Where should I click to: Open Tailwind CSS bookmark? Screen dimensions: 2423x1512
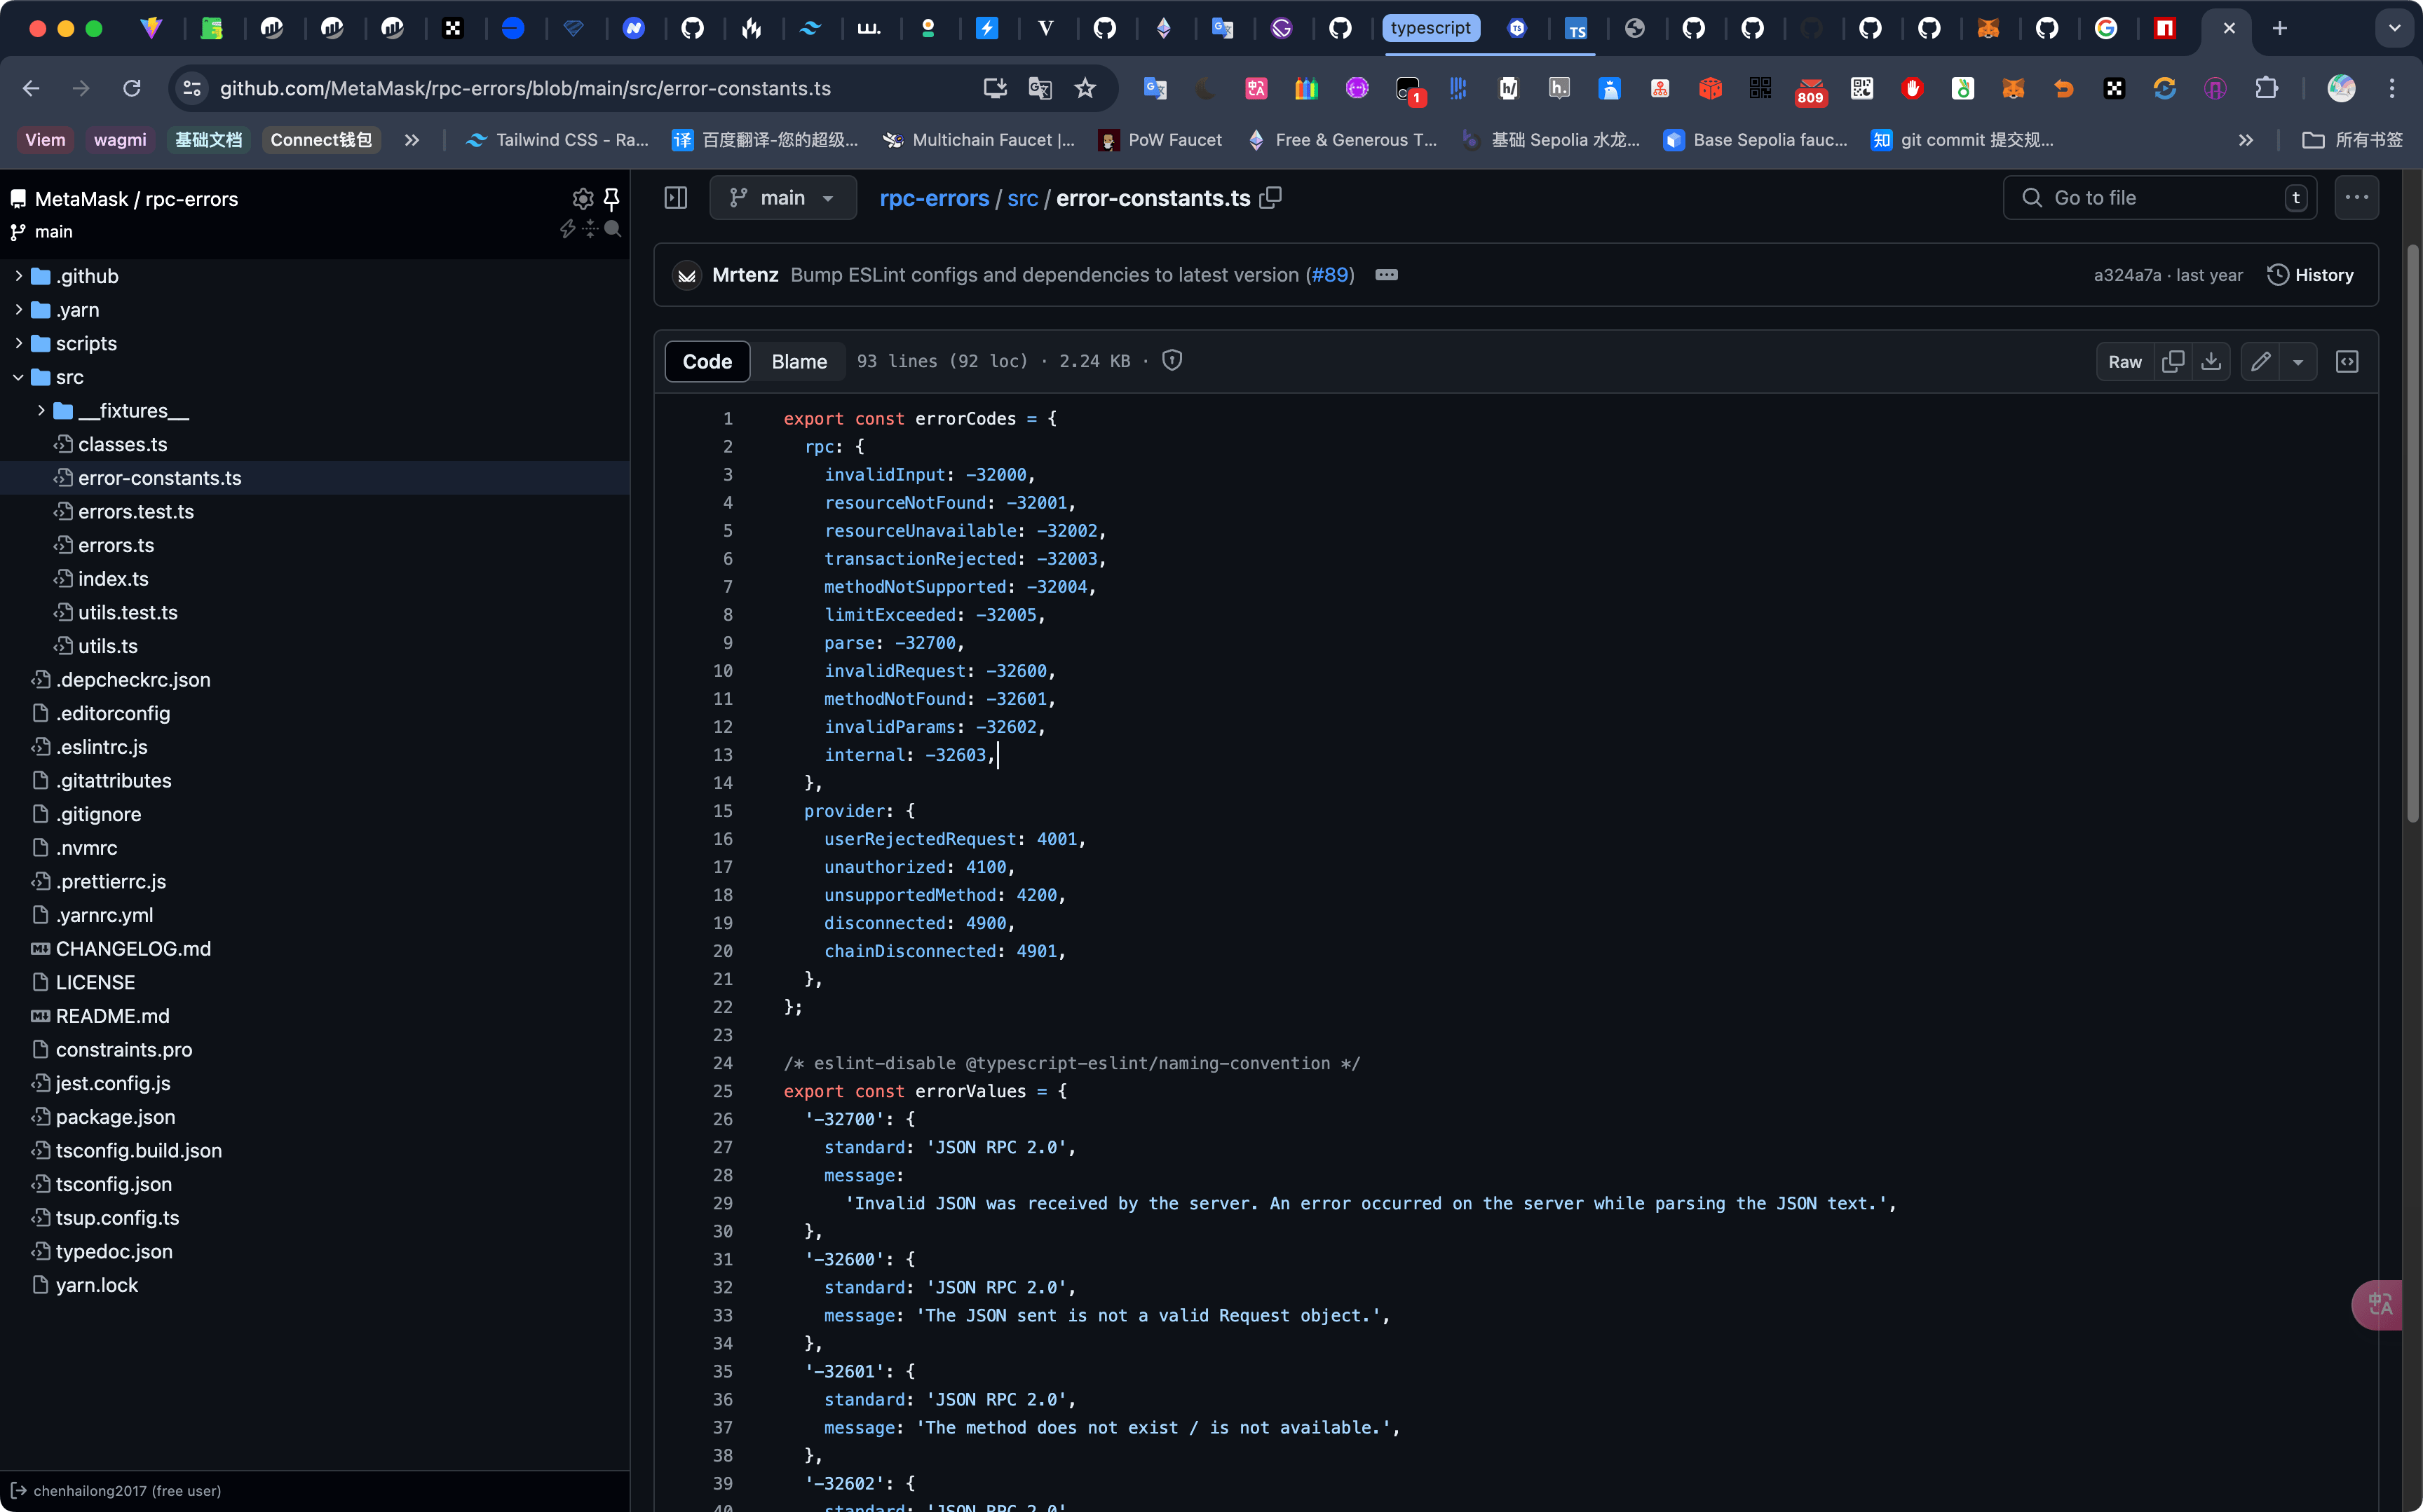pyautogui.click(x=557, y=140)
